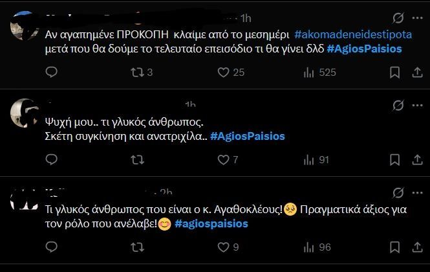This screenshot has width=430, height=272.
Task: Open #agiospaisios hashtag in third tweet
Action: click(x=211, y=224)
